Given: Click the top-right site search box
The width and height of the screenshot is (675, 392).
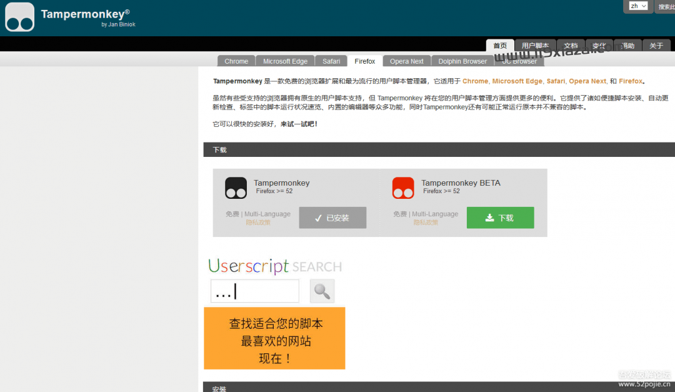Looking at the screenshot, I should [x=665, y=6].
